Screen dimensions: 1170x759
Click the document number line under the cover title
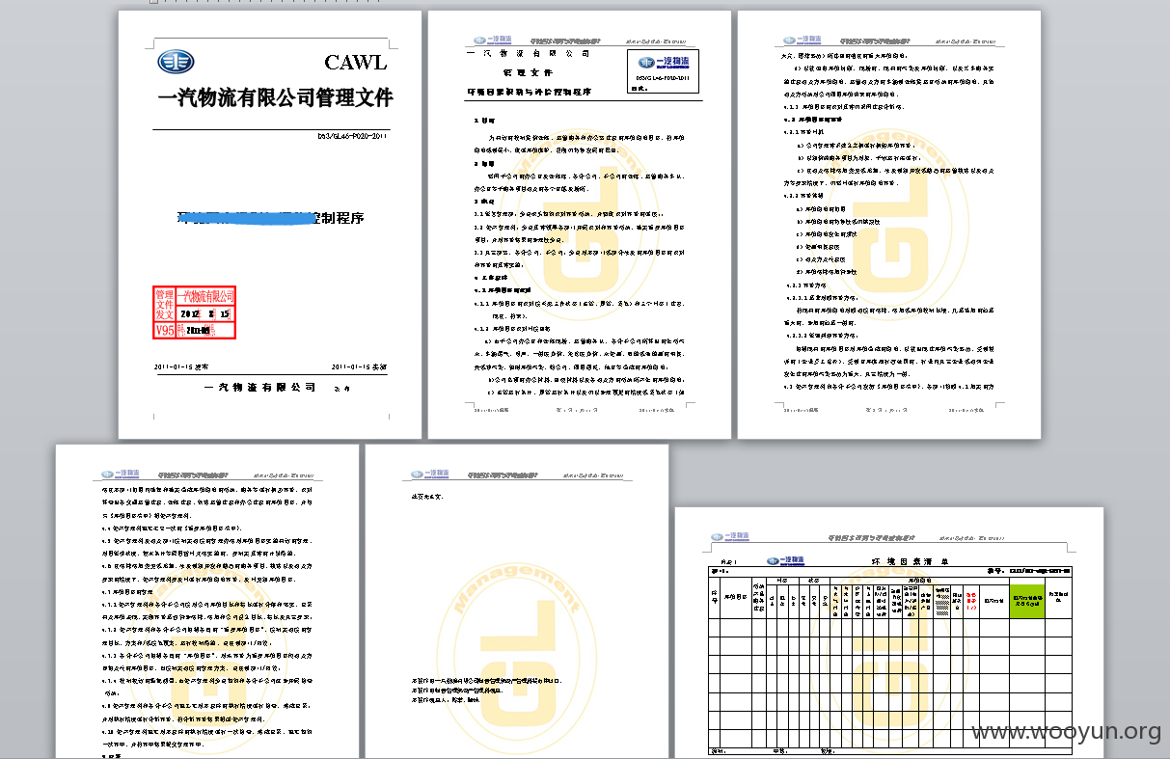352,136
